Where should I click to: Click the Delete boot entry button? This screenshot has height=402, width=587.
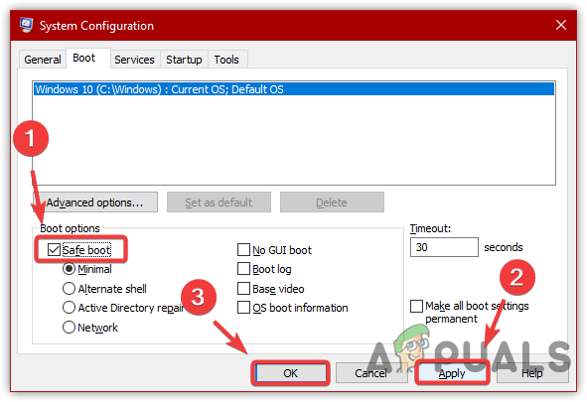coord(332,202)
